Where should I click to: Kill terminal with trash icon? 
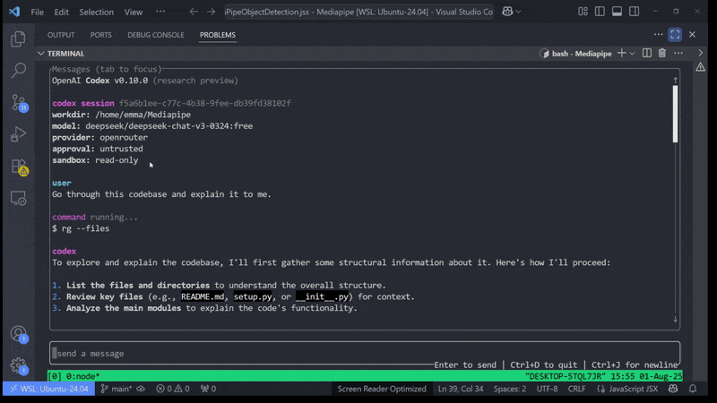(x=662, y=53)
